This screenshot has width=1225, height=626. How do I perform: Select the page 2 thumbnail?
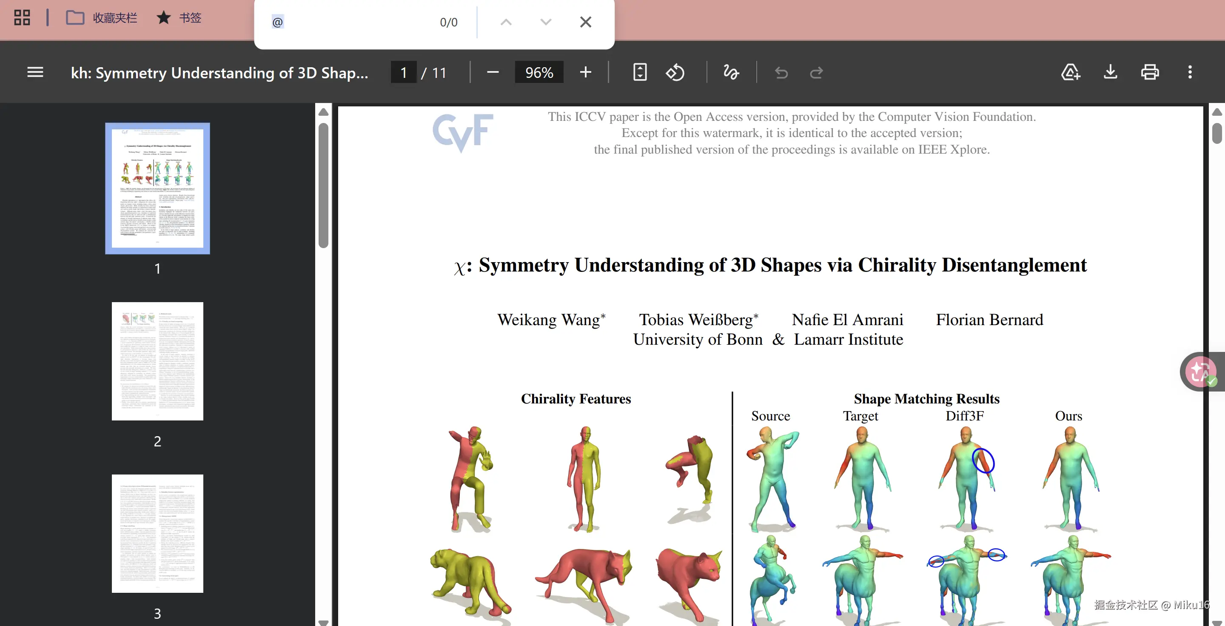coord(157,361)
